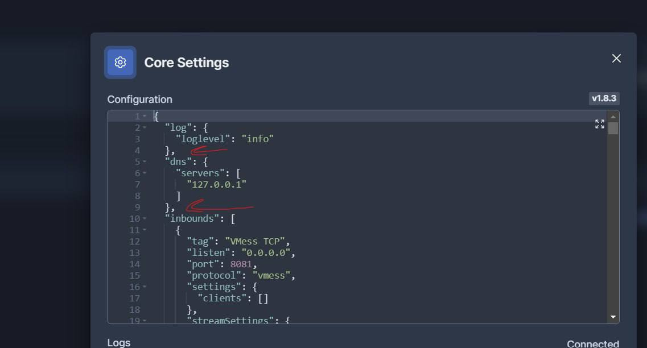Close the Core Settings dialog
647x348 pixels.
coord(616,59)
